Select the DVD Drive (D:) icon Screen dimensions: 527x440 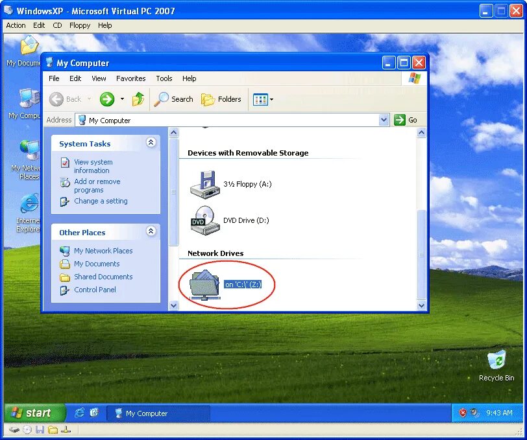[x=205, y=220]
